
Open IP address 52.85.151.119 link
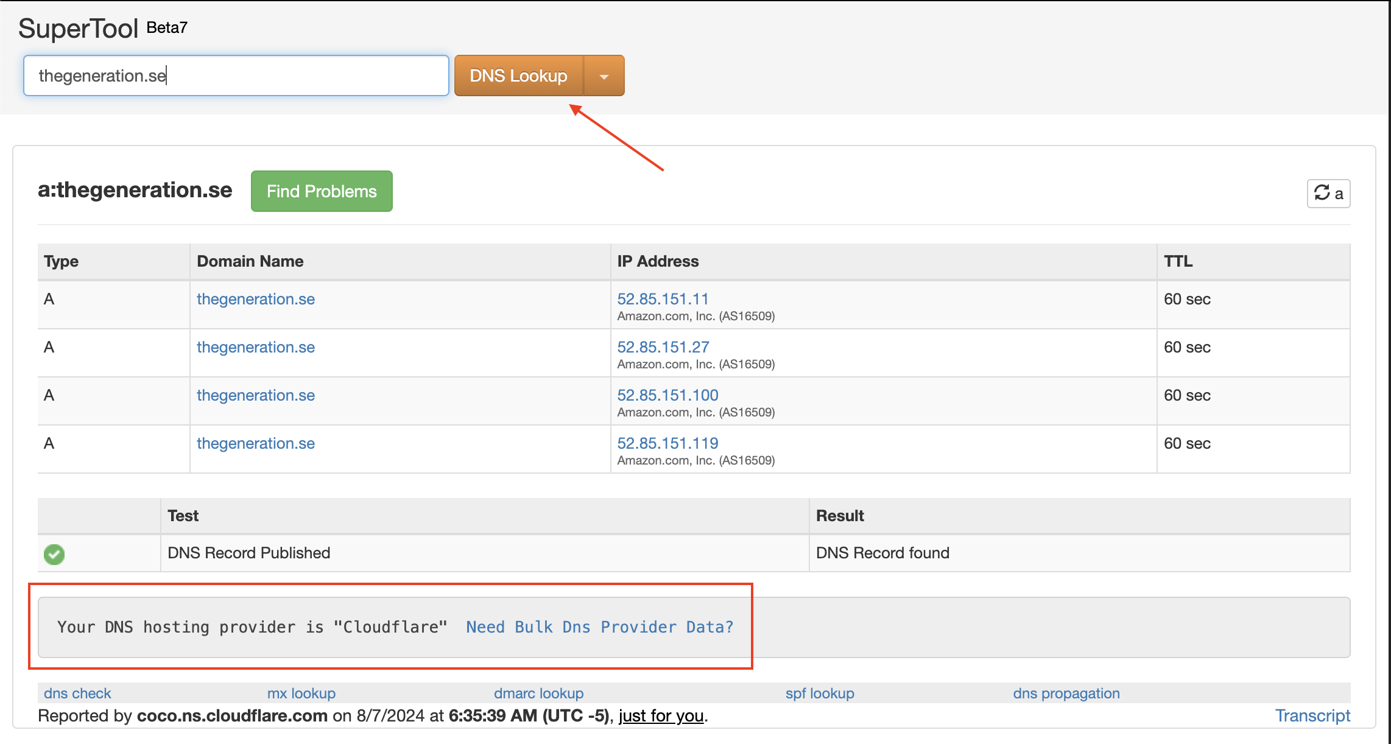667,443
